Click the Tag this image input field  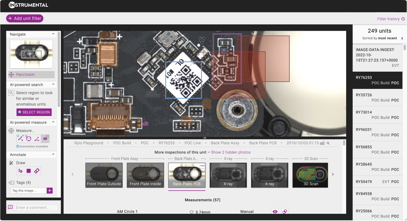[x=28, y=190]
